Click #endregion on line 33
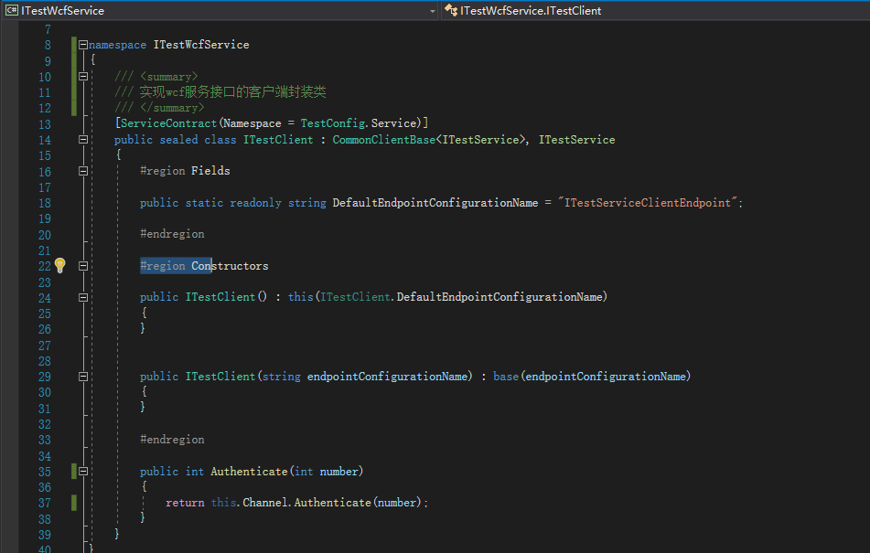The width and height of the screenshot is (870, 553). [172, 440]
